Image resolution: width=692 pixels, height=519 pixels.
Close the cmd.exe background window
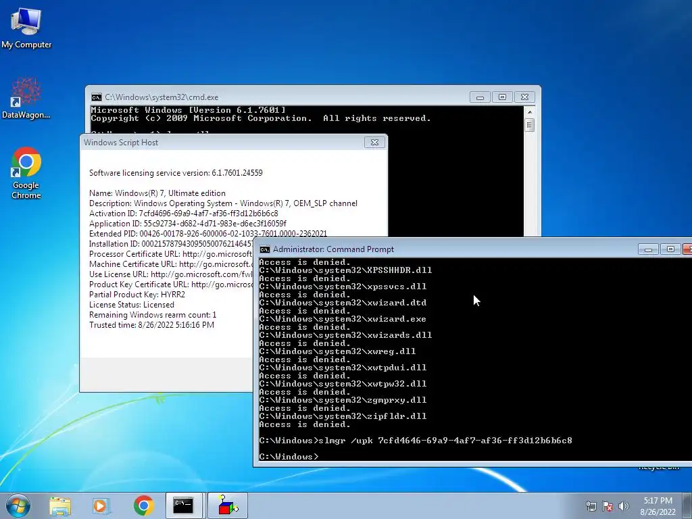point(524,97)
